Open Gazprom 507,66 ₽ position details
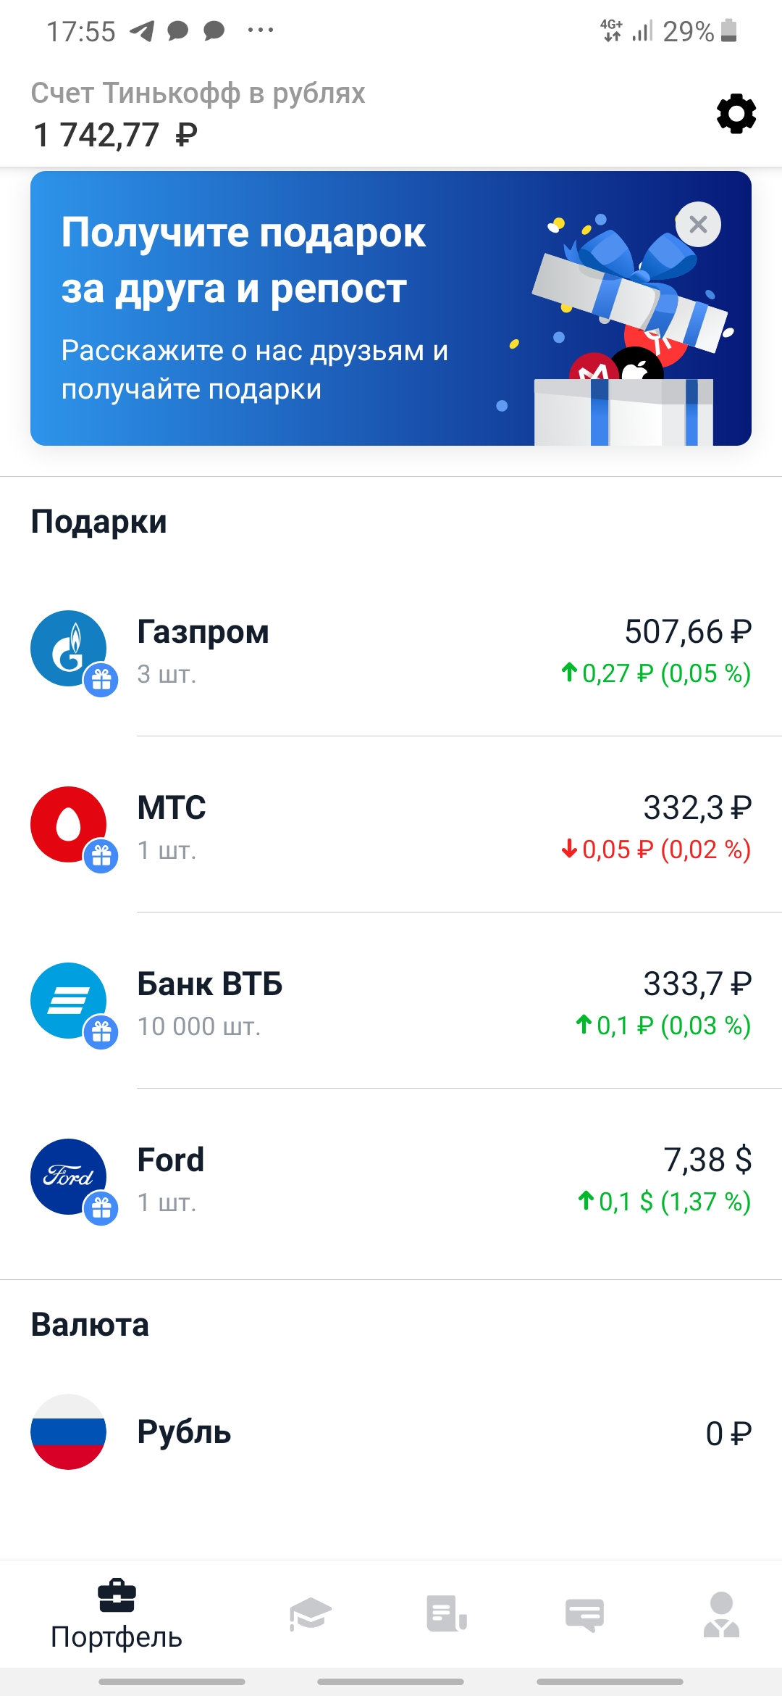The width and height of the screenshot is (782, 1696). click(x=391, y=649)
